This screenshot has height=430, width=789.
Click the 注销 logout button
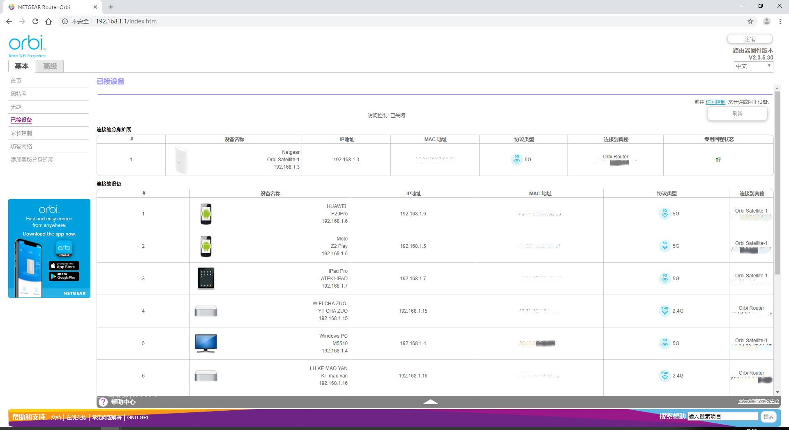(x=750, y=39)
